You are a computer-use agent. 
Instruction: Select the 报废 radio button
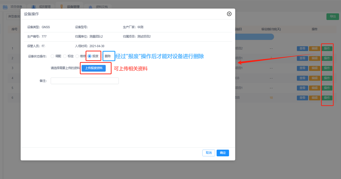[x=90, y=56]
